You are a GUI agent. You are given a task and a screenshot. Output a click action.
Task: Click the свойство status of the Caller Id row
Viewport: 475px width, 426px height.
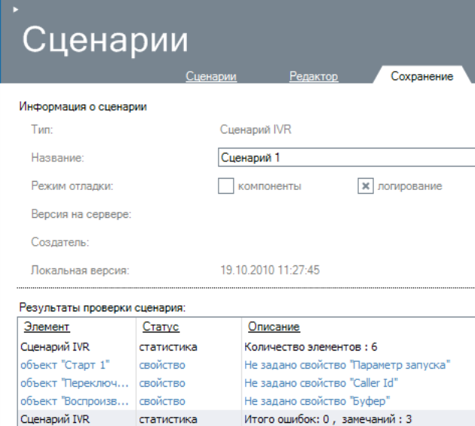tap(162, 383)
